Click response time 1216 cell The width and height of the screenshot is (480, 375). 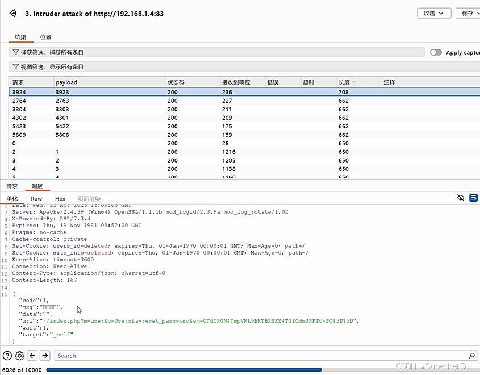point(229,152)
